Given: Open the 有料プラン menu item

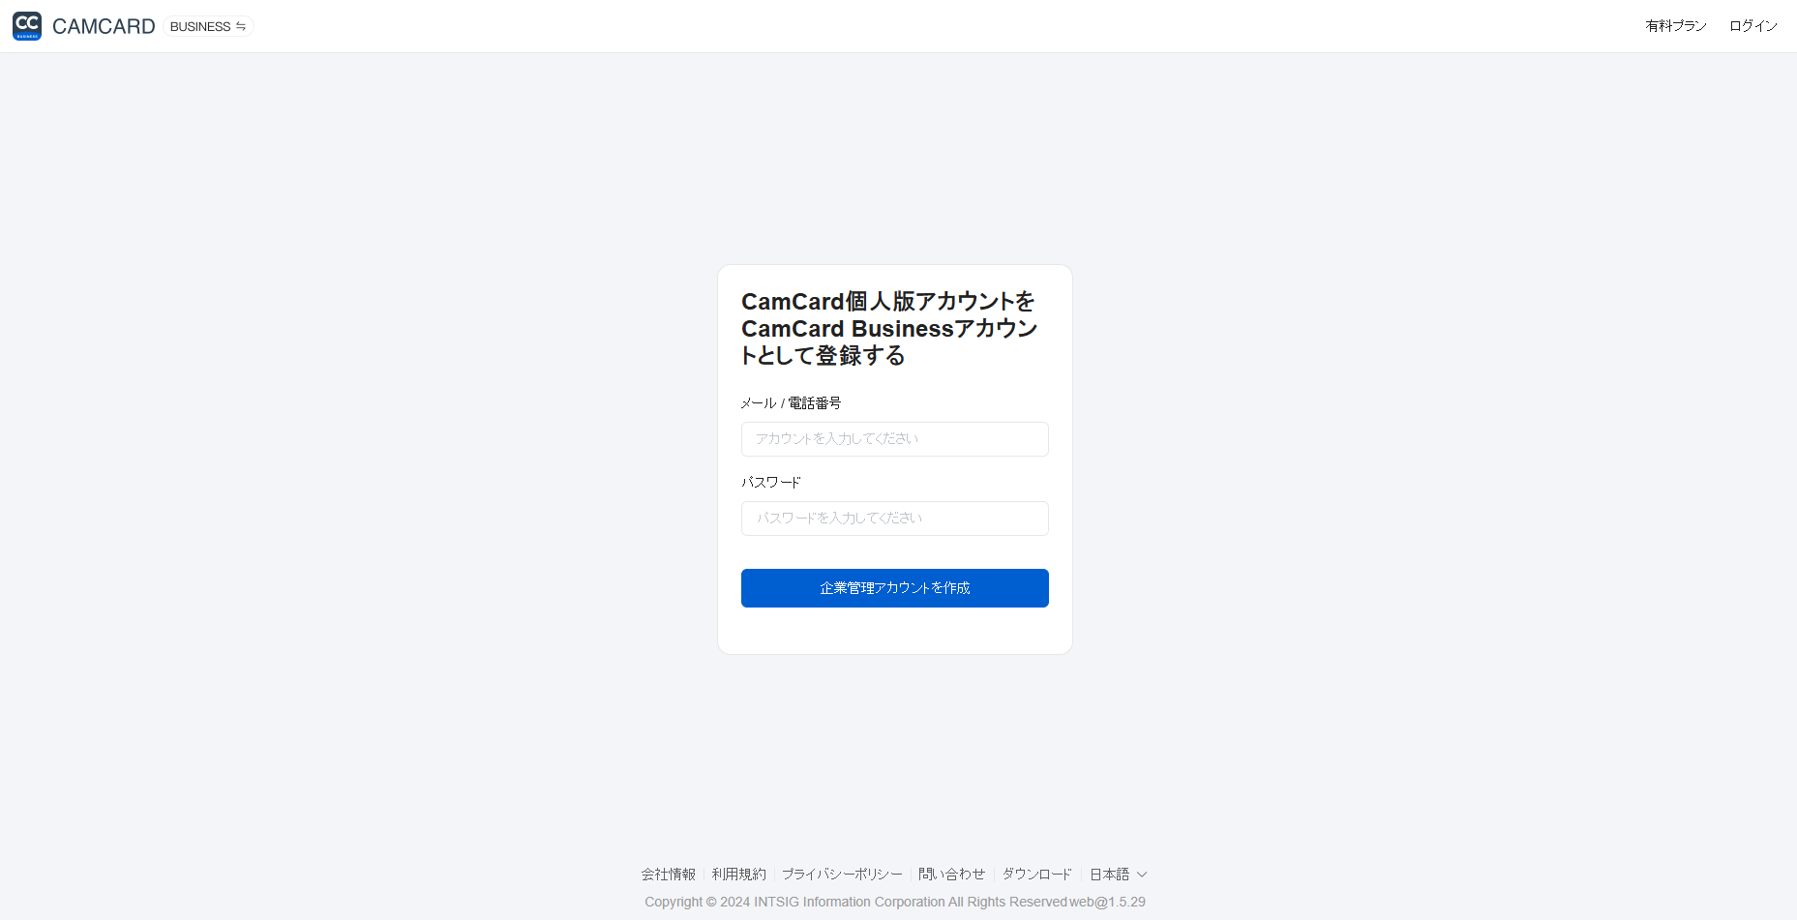Looking at the screenshot, I should coord(1676,26).
